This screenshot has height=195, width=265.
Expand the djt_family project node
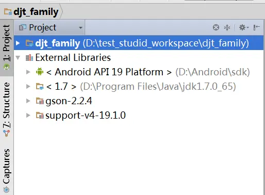click(18, 43)
